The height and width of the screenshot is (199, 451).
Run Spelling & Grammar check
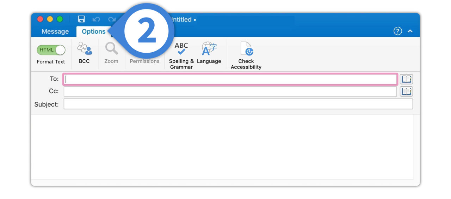181,55
